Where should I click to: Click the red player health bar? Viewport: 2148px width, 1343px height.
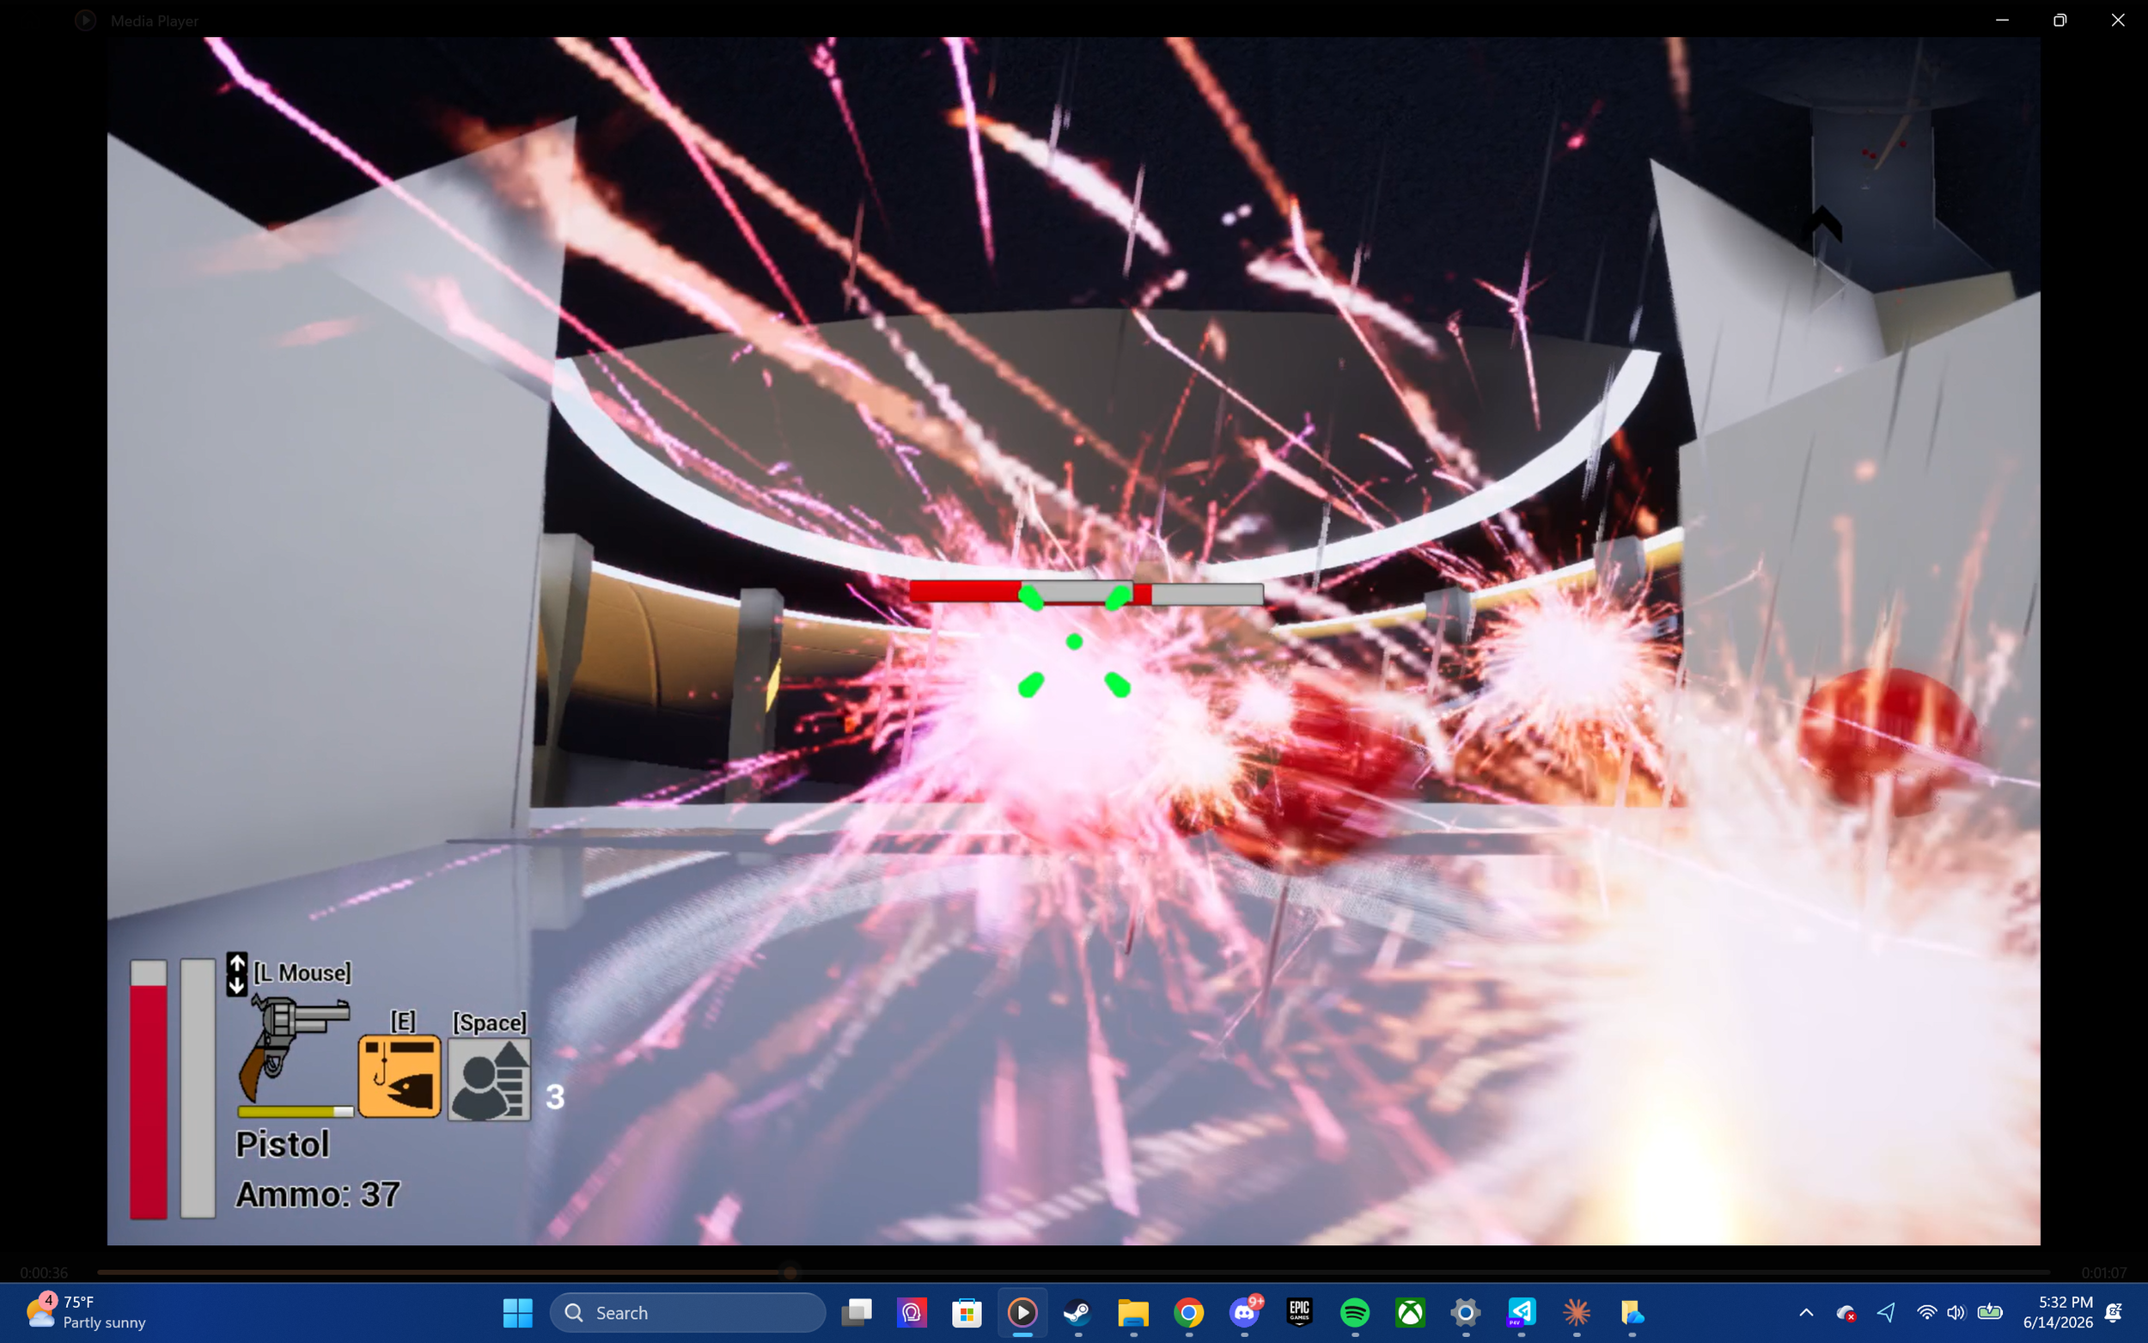[149, 1088]
